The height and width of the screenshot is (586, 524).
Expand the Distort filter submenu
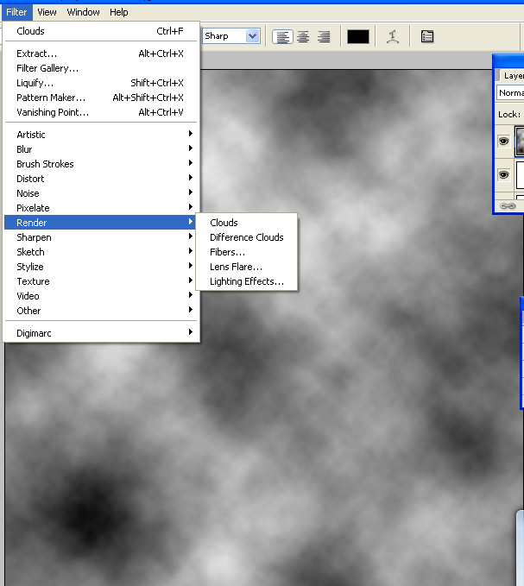(100, 179)
